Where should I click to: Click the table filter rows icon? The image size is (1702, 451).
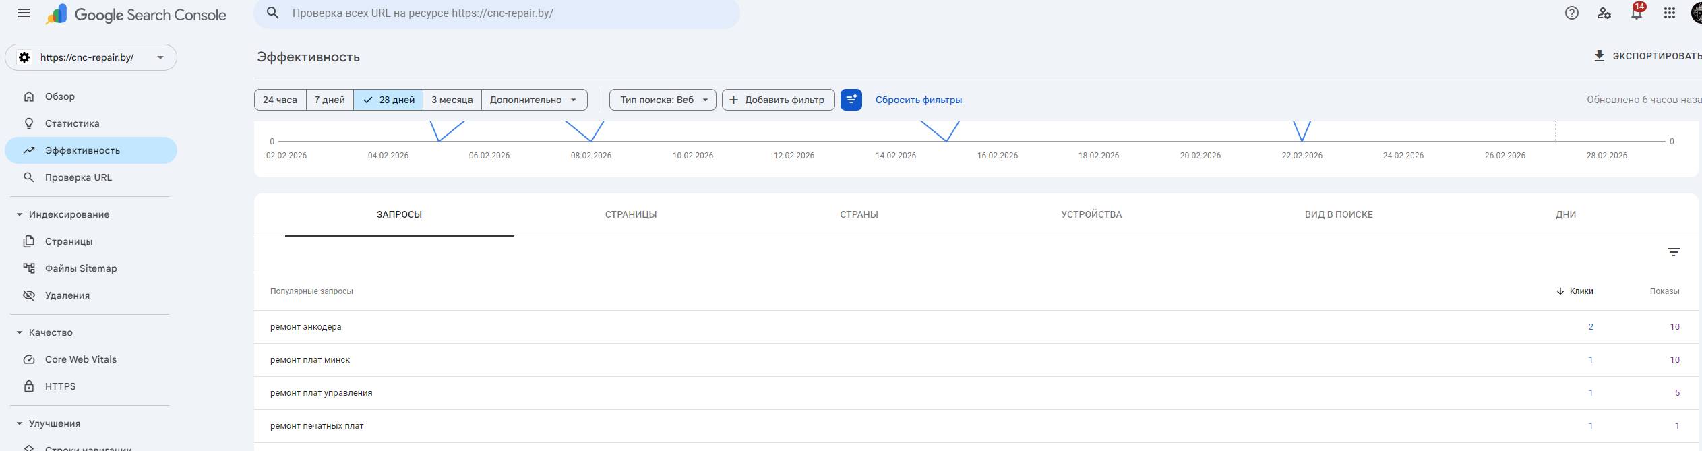tap(1673, 252)
